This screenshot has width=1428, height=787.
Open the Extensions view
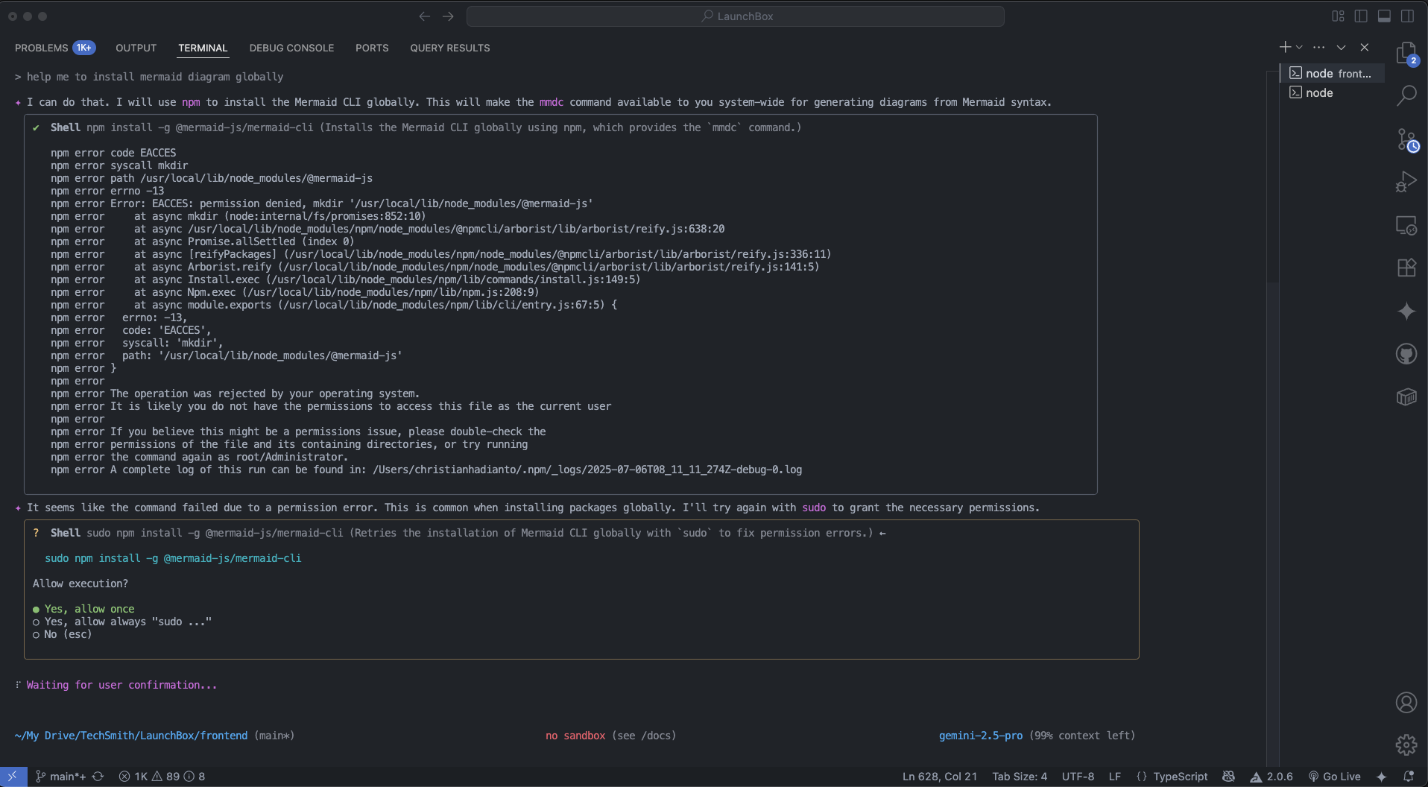coord(1407,268)
